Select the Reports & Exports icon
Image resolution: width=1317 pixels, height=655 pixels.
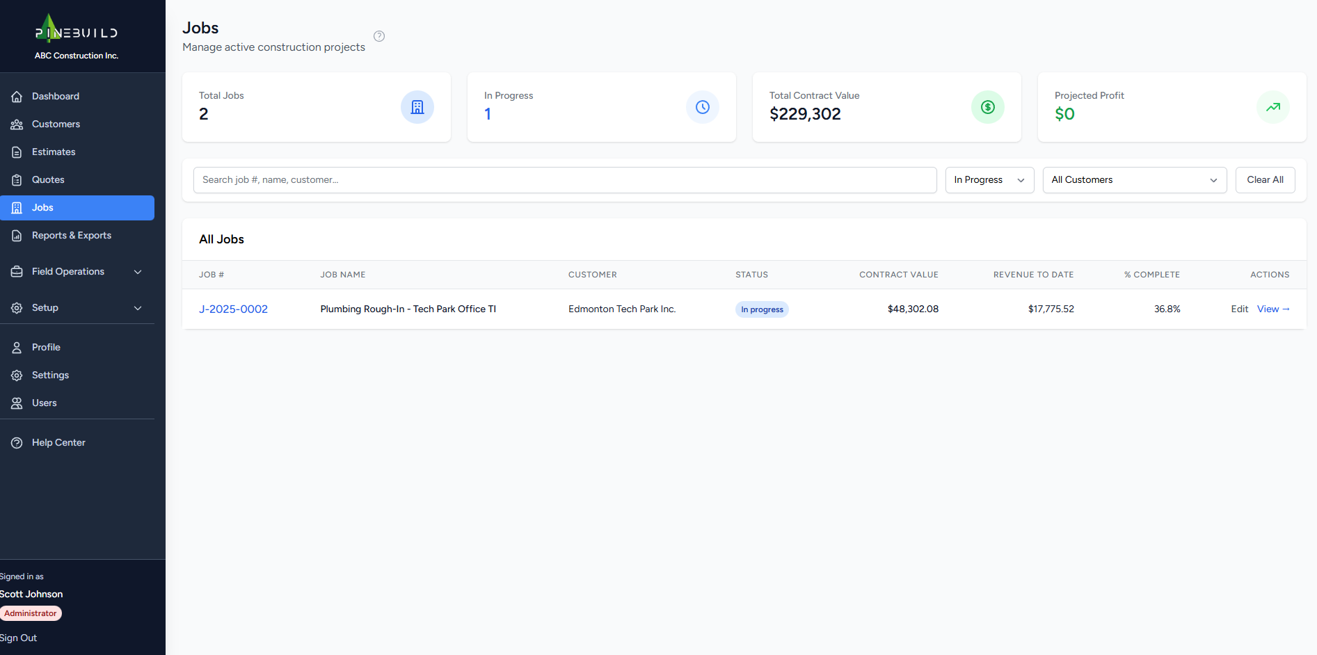17,235
